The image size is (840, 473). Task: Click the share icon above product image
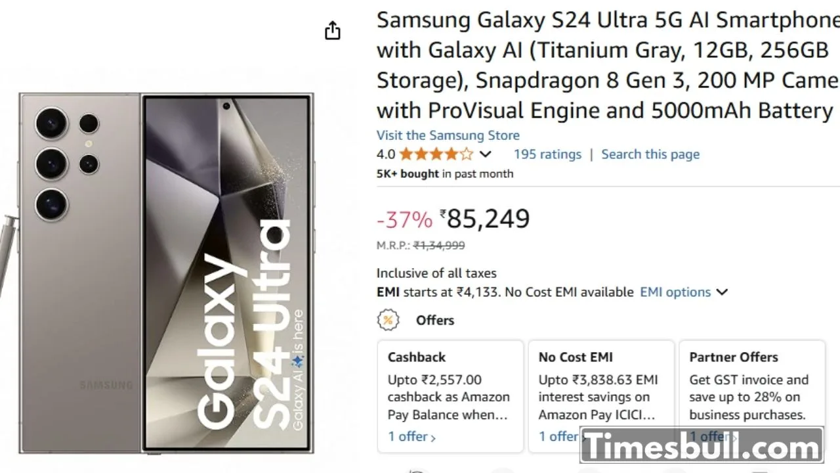333,30
